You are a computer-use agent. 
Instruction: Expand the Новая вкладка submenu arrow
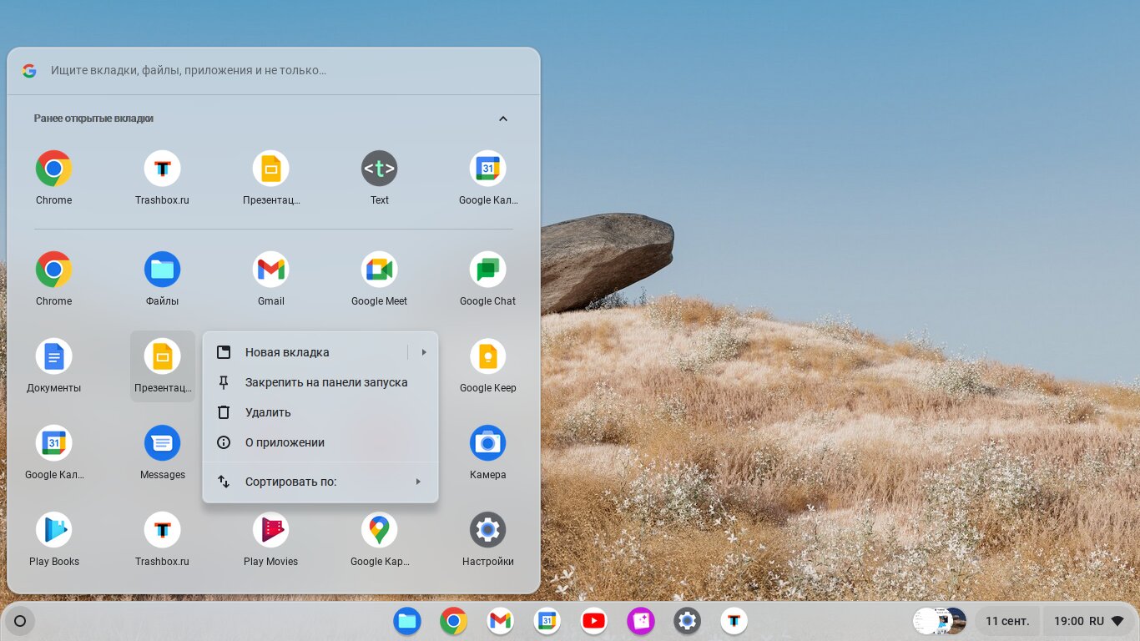[x=424, y=352]
